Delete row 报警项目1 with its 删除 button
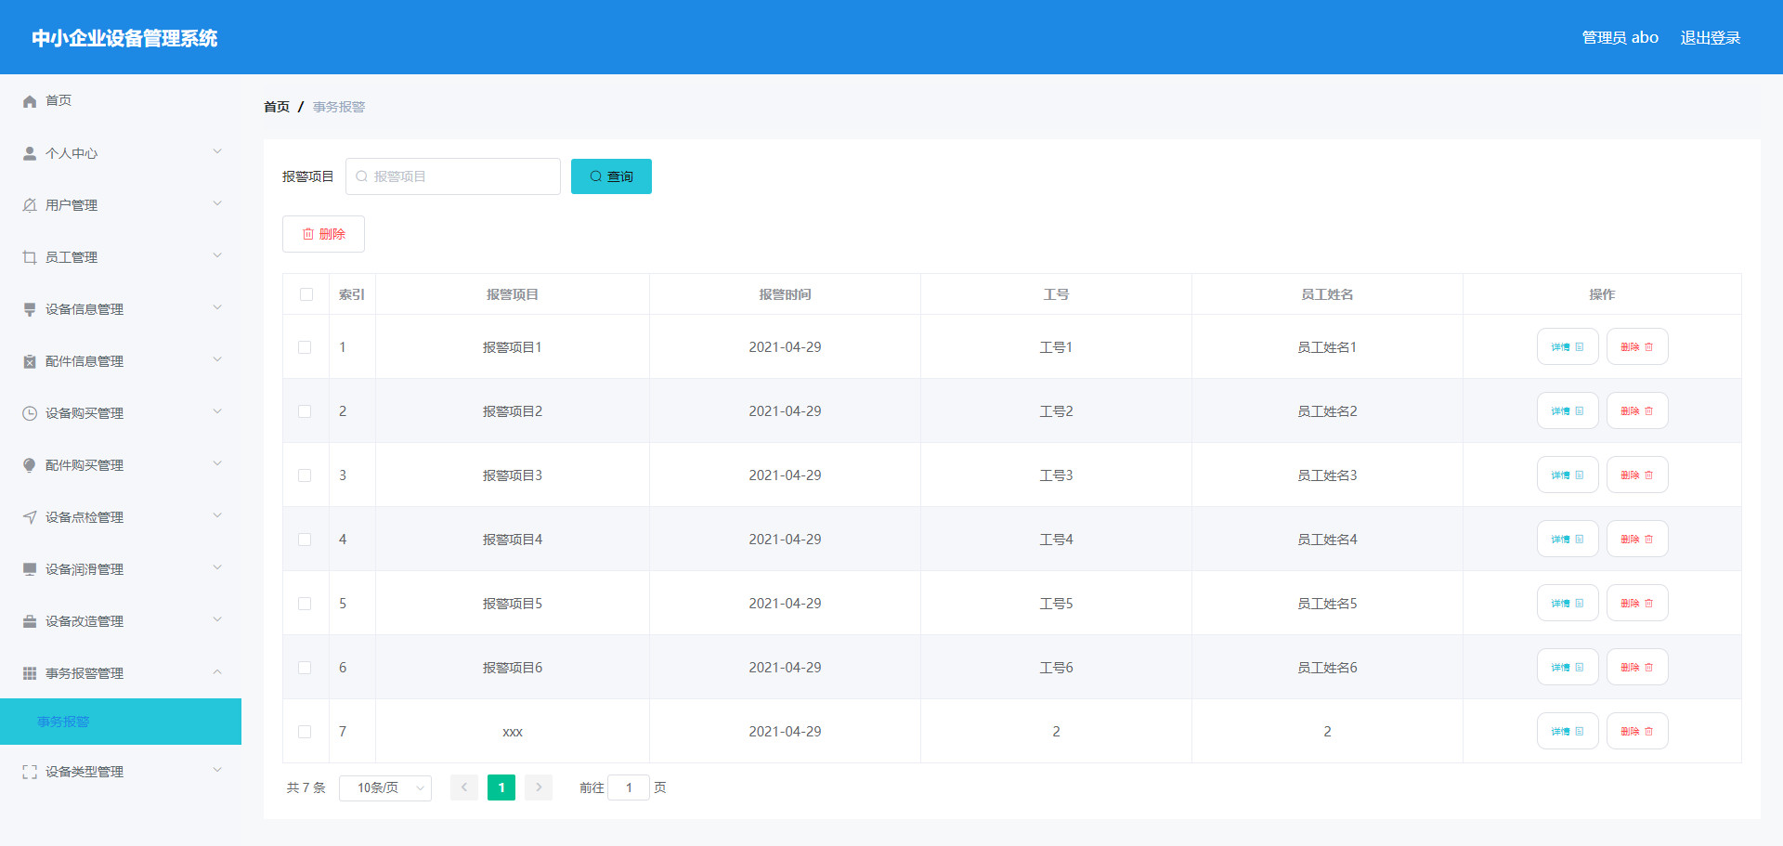This screenshot has height=846, width=1783. (1637, 346)
